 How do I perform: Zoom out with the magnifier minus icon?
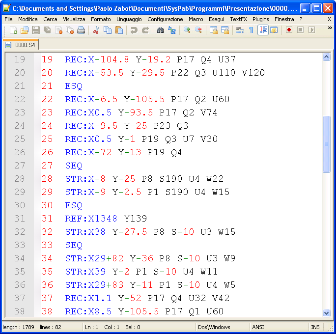(198, 30)
